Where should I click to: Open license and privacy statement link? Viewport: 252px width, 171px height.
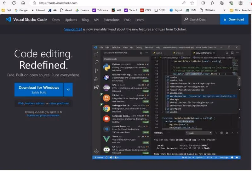[43, 115]
